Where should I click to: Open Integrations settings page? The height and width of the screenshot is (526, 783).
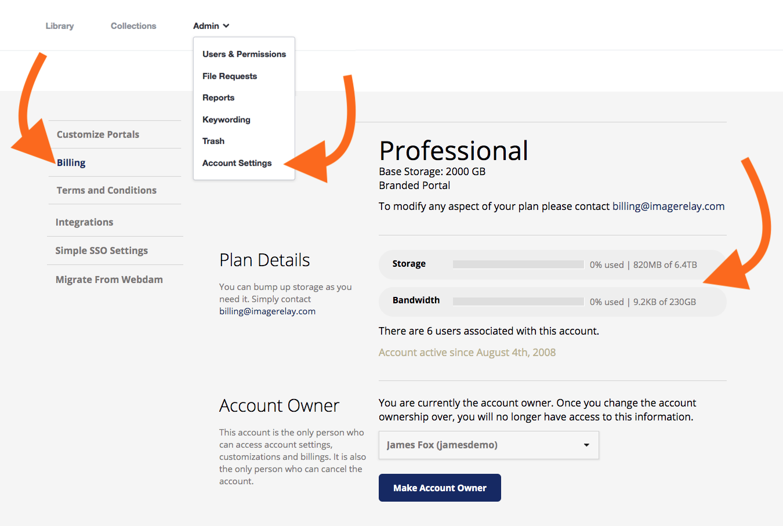(85, 222)
